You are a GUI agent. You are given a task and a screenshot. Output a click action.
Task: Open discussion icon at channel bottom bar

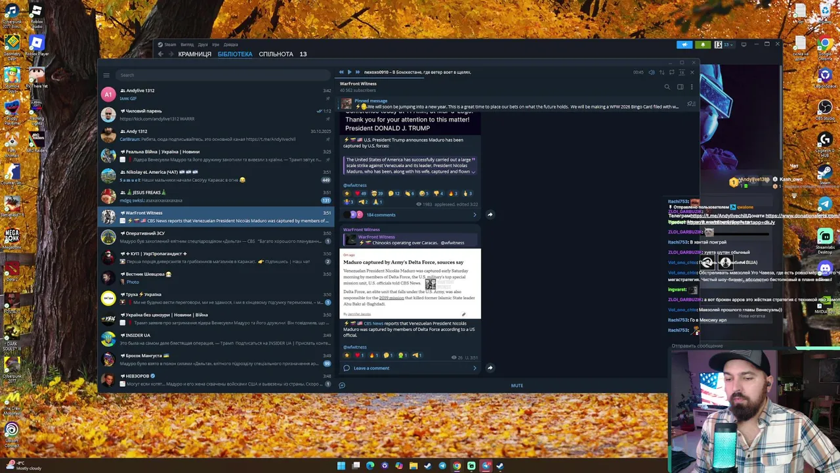coord(342,386)
